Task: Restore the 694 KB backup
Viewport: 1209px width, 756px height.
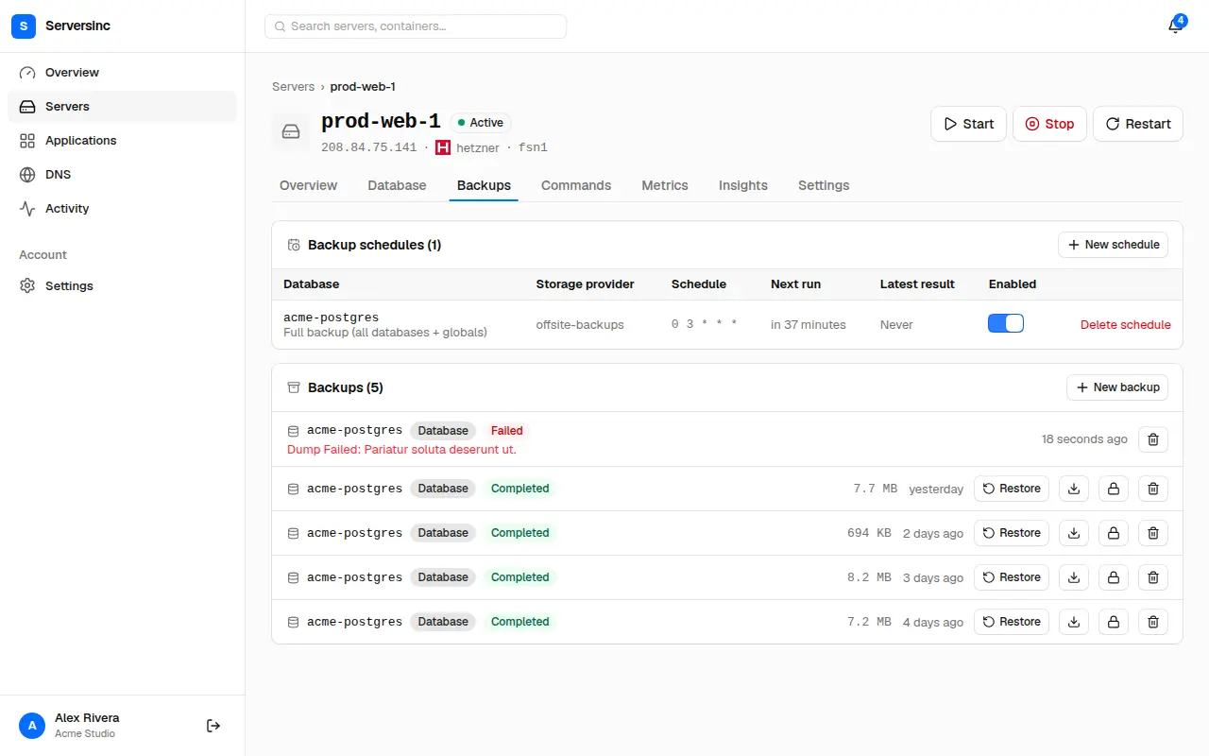Action: [1012, 533]
